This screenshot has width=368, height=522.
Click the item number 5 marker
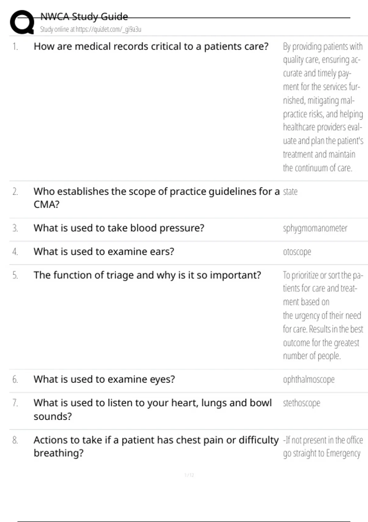click(15, 275)
